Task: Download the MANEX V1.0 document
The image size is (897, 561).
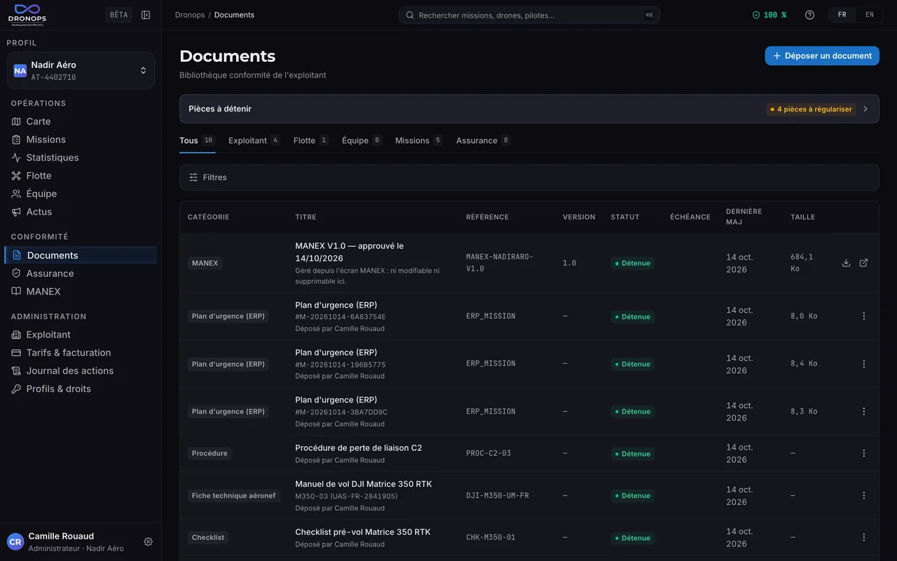Action: tap(846, 263)
